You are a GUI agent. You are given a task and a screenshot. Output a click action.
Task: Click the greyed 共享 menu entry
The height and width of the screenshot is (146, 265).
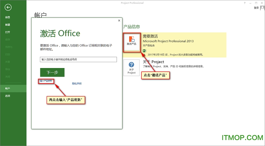tap(8, 62)
